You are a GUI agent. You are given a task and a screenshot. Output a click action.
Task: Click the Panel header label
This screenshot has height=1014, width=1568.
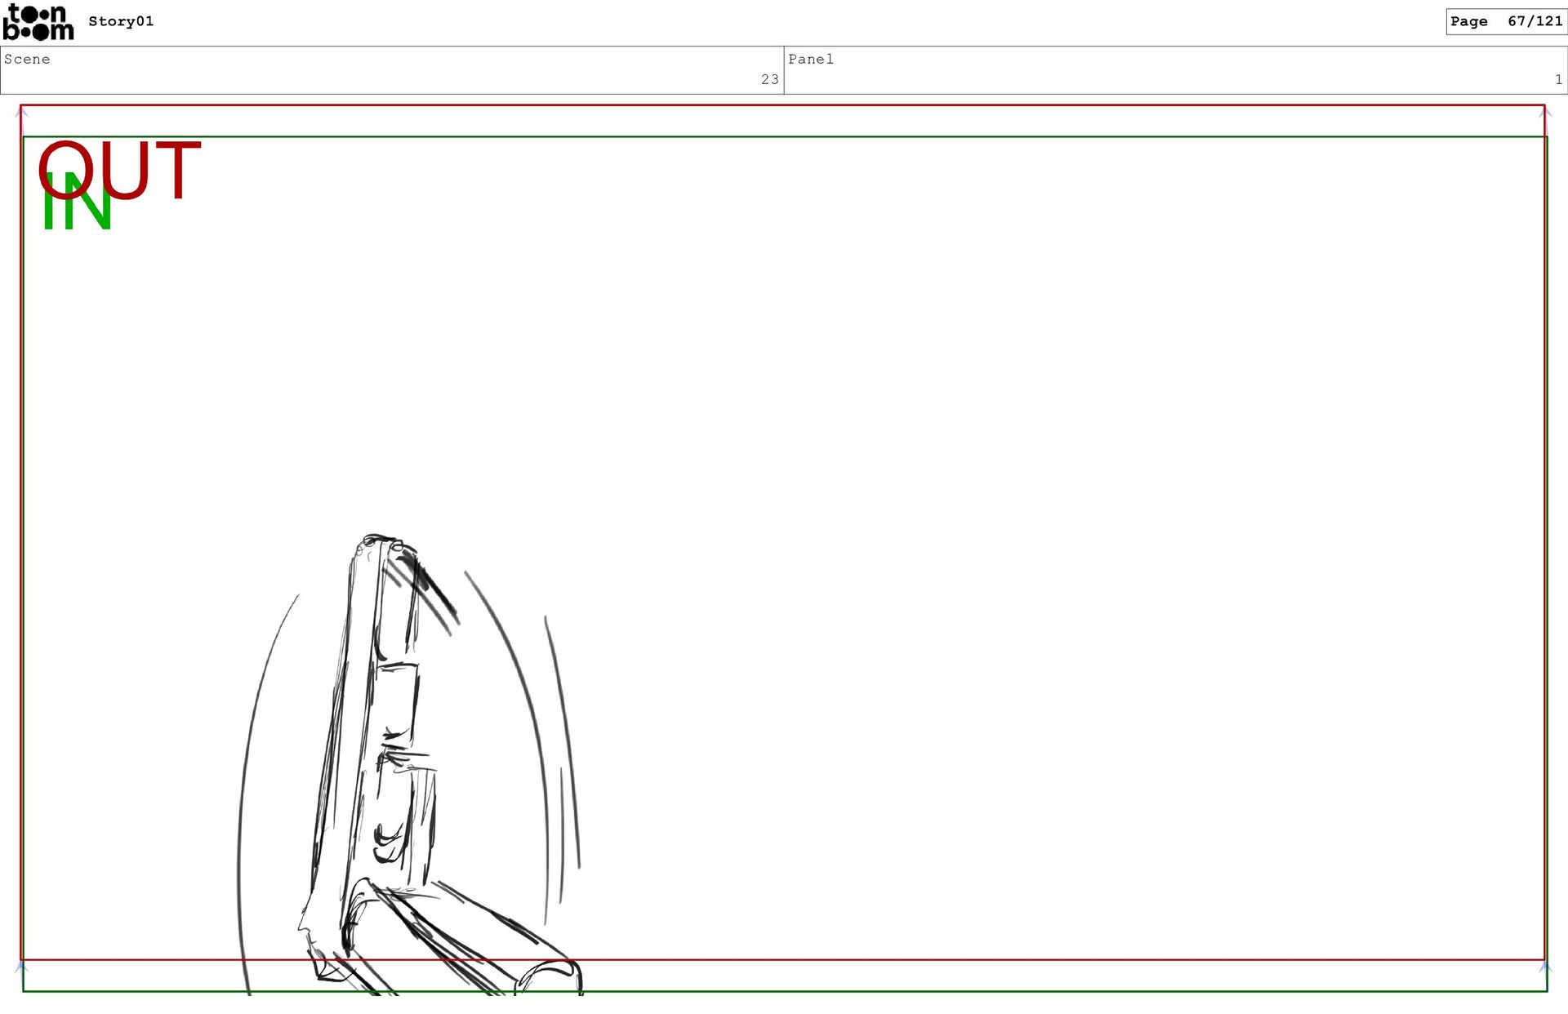coord(810,59)
